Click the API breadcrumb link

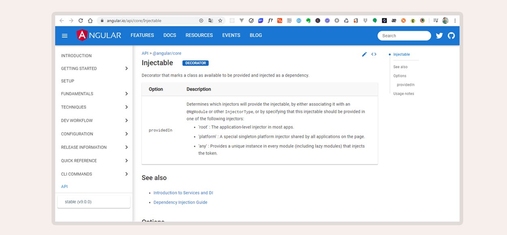[x=145, y=53]
